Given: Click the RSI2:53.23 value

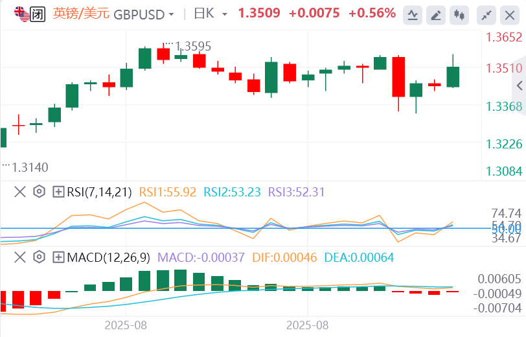Looking at the screenshot, I should (x=232, y=192).
